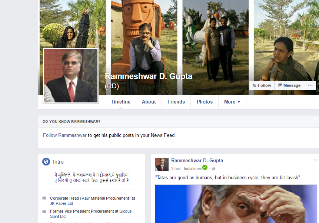Click the briefcase icon beside Former Vice President

pyautogui.click(x=44, y=211)
